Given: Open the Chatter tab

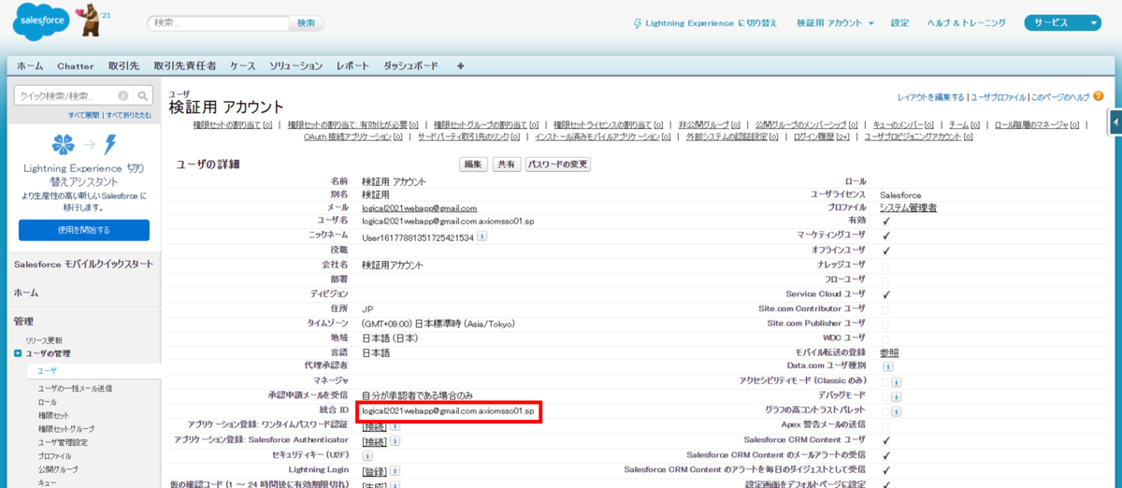Looking at the screenshot, I should click(x=76, y=66).
